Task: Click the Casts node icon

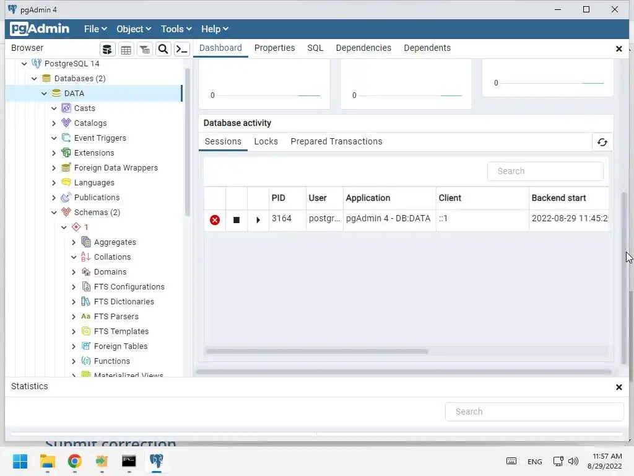Action: [66, 108]
